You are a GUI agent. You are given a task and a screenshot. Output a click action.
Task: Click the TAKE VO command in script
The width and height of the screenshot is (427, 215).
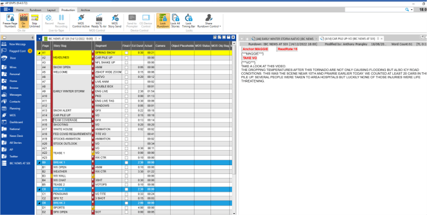coord(250,58)
